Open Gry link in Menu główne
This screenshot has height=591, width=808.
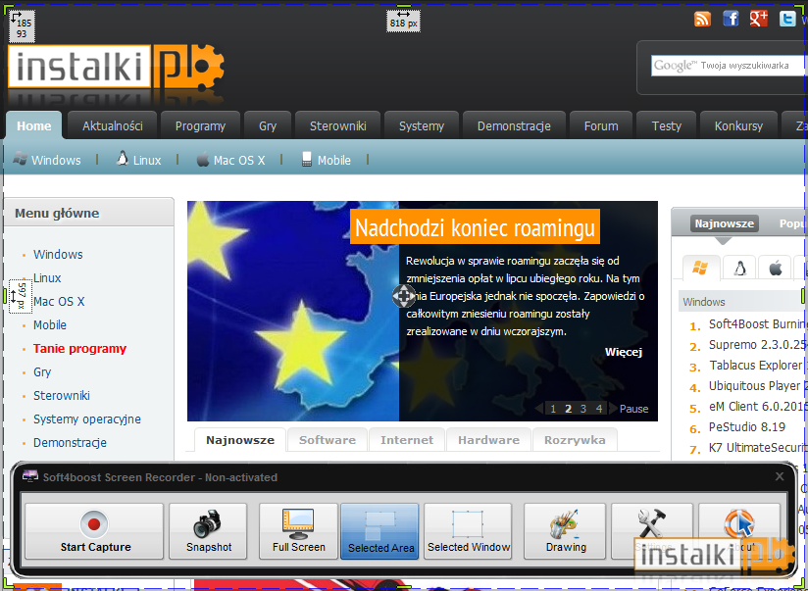(42, 372)
